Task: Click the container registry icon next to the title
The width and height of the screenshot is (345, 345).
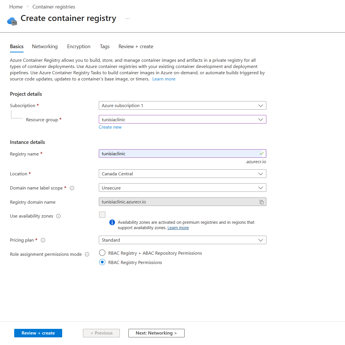Action: (x=12, y=20)
